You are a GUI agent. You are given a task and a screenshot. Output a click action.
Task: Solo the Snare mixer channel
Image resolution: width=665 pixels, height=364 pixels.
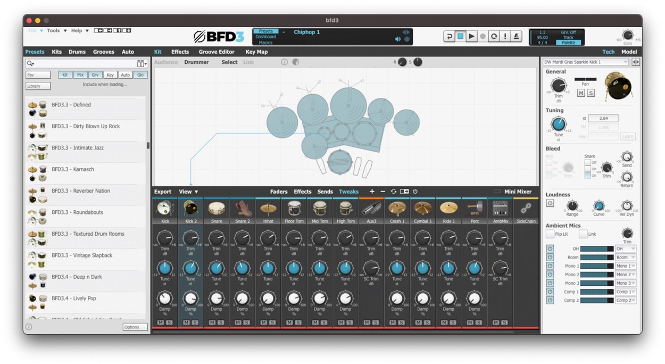coord(221,322)
